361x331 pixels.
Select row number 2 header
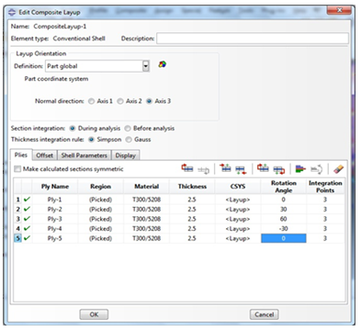pos(17,210)
